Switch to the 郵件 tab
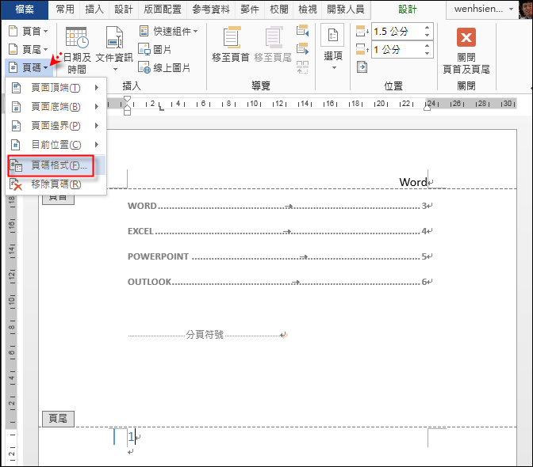 250,9
